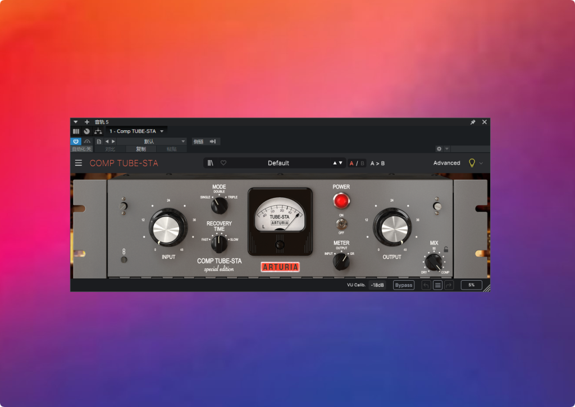The image size is (575, 407).
Task: Pin the plugin window
Action: pyautogui.click(x=473, y=122)
